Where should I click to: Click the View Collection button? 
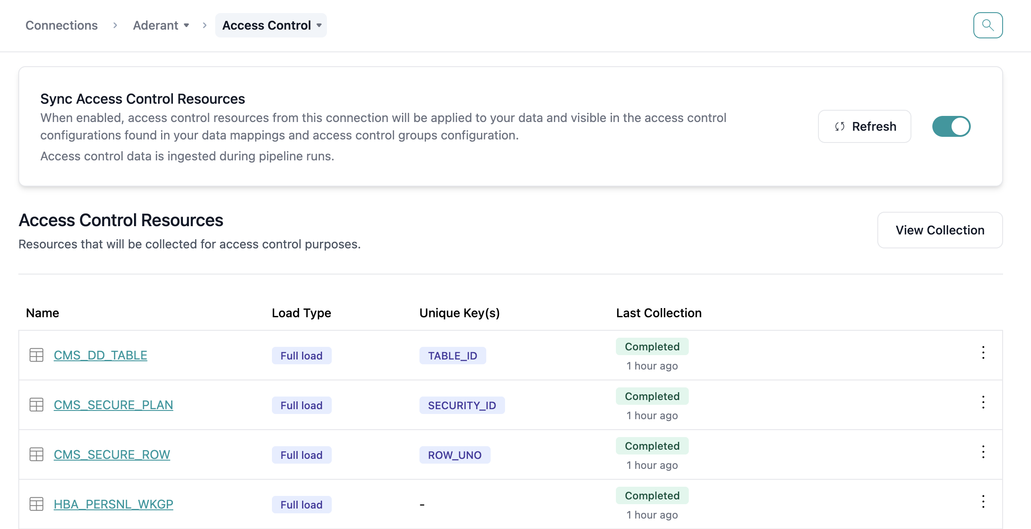tap(940, 230)
